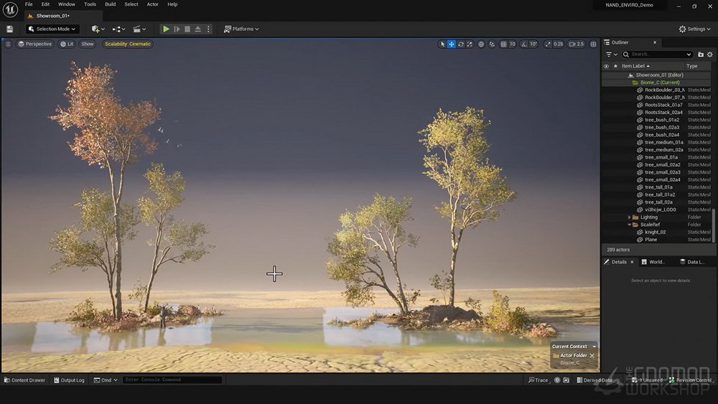Image resolution: width=718 pixels, height=404 pixels.
Task: Select the Rotate tool in the viewport
Action: 461,44
